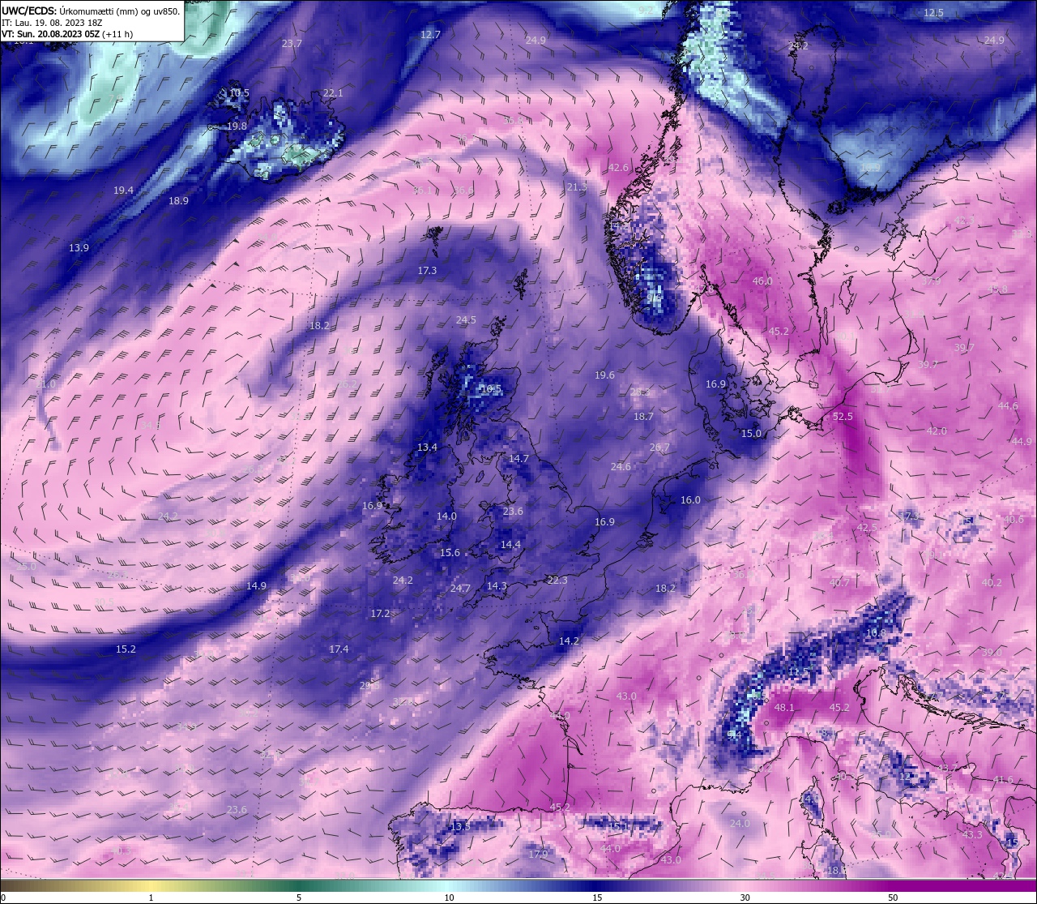The height and width of the screenshot is (904, 1037).
Task: Click the '30' label on the color scale
Action: 745,898
